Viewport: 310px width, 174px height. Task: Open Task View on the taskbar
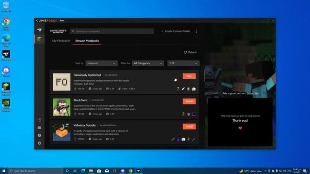[75, 171]
